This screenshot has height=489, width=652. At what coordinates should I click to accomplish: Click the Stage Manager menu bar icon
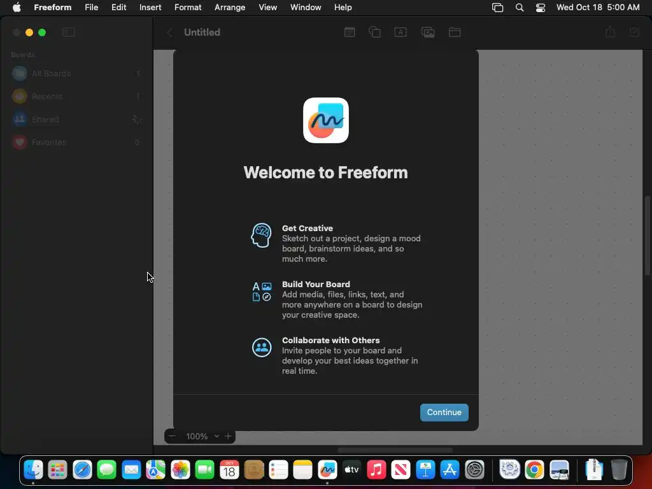click(x=497, y=7)
